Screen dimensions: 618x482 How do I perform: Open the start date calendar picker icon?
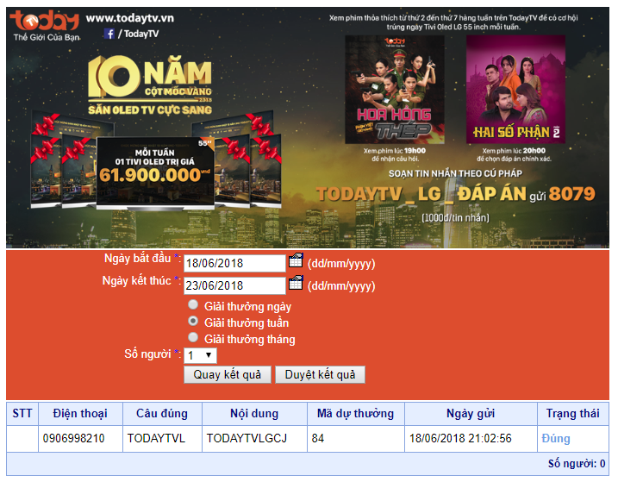click(x=296, y=260)
